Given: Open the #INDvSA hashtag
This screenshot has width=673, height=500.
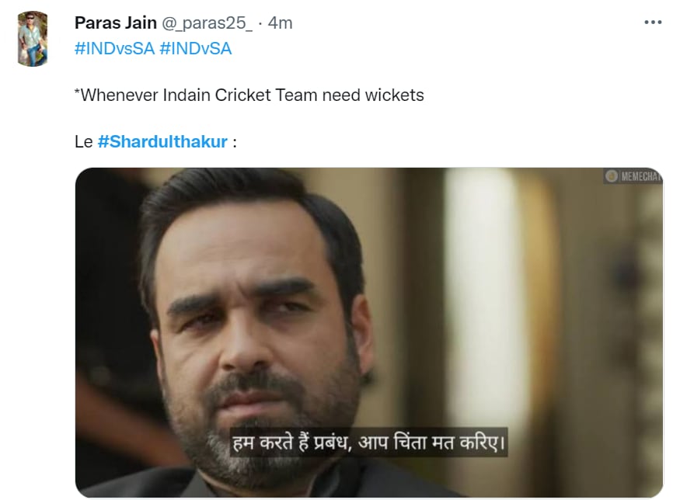Looking at the screenshot, I should click(x=195, y=48).
